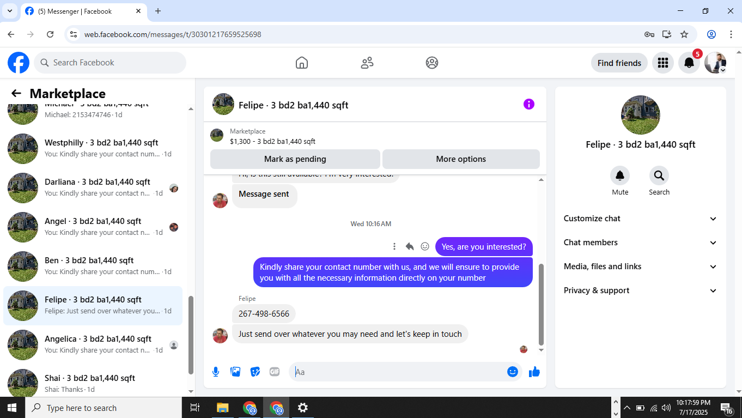The width and height of the screenshot is (742, 418).
Task: Click the 'Wed 10:16 AM' timestamp
Action: [x=371, y=224]
